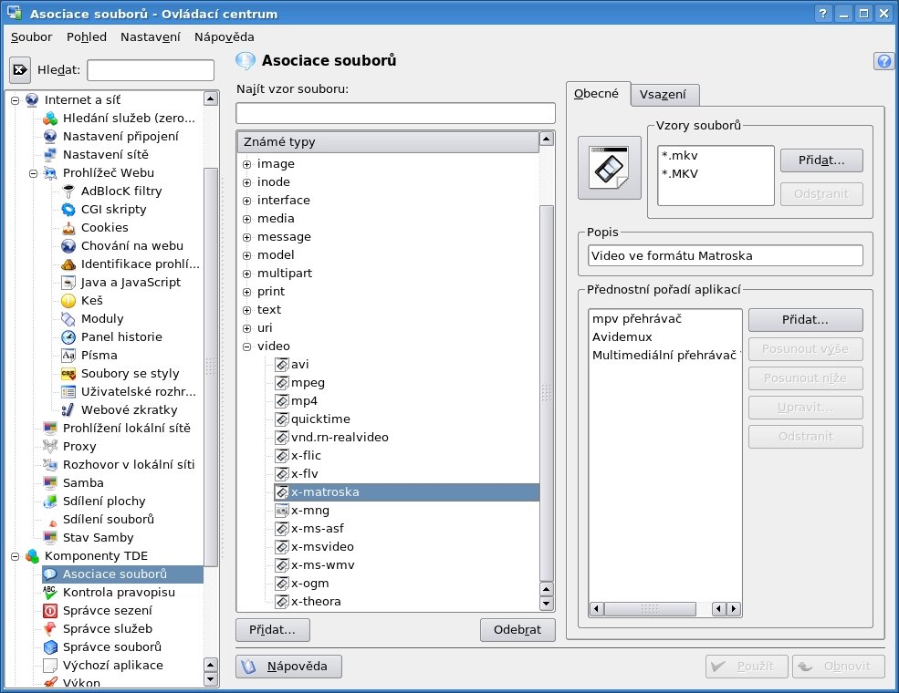Collapse the Internet a síť tree branch
Viewport: 899px width, 693px height.
[x=15, y=100]
